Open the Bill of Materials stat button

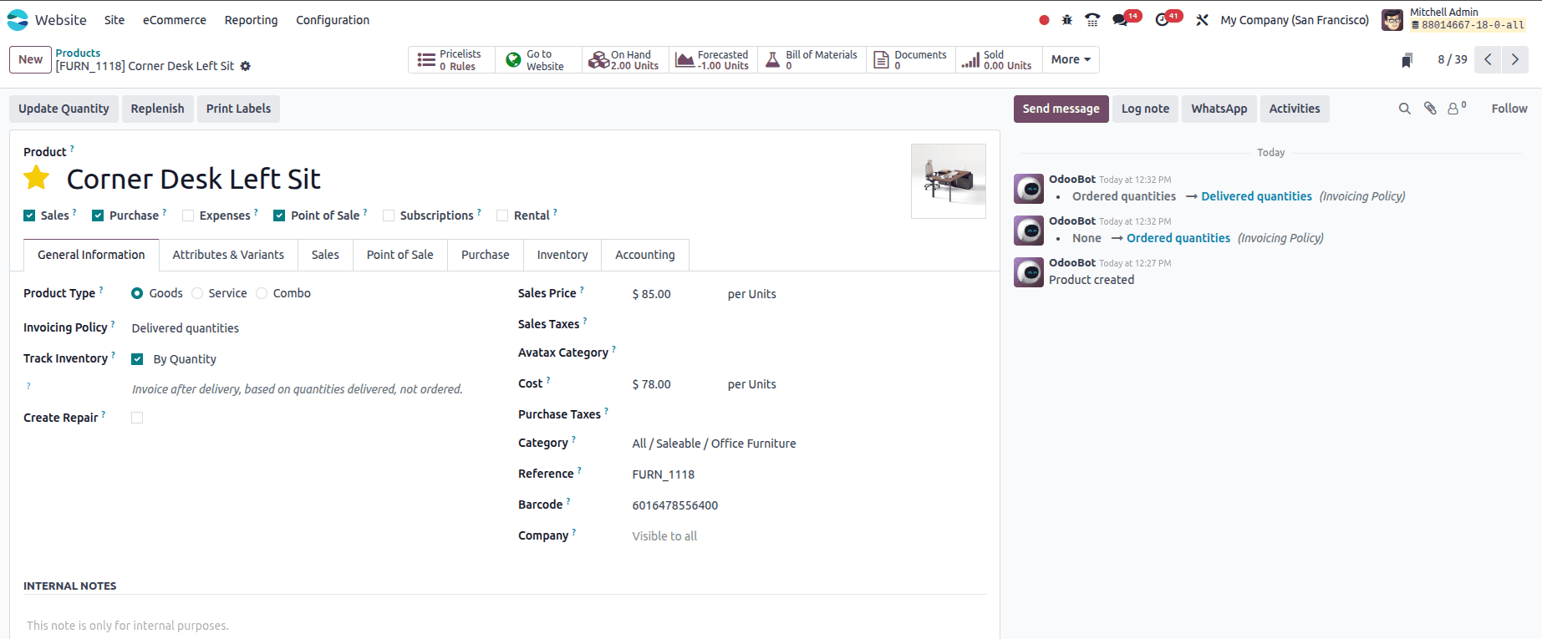[812, 60]
